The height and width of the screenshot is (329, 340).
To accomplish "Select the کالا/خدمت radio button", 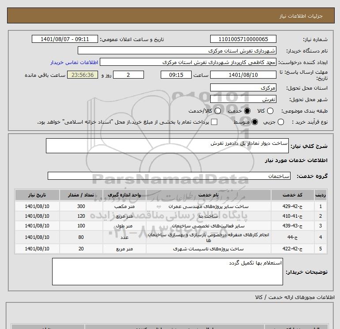I will pos(218,111).
